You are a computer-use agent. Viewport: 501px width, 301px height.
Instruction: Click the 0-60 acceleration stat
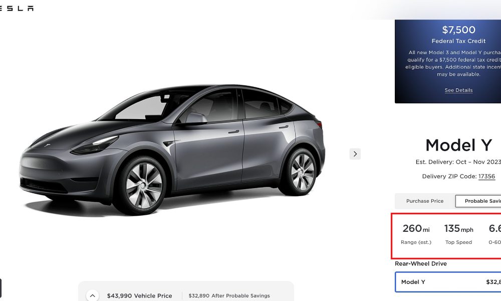tap(494, 234)
